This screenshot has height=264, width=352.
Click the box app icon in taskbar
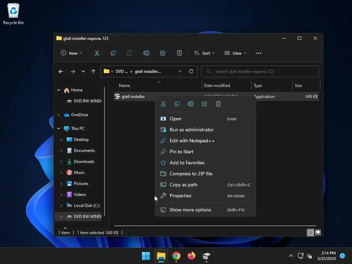pyautogui.click(x=206, y=256)
